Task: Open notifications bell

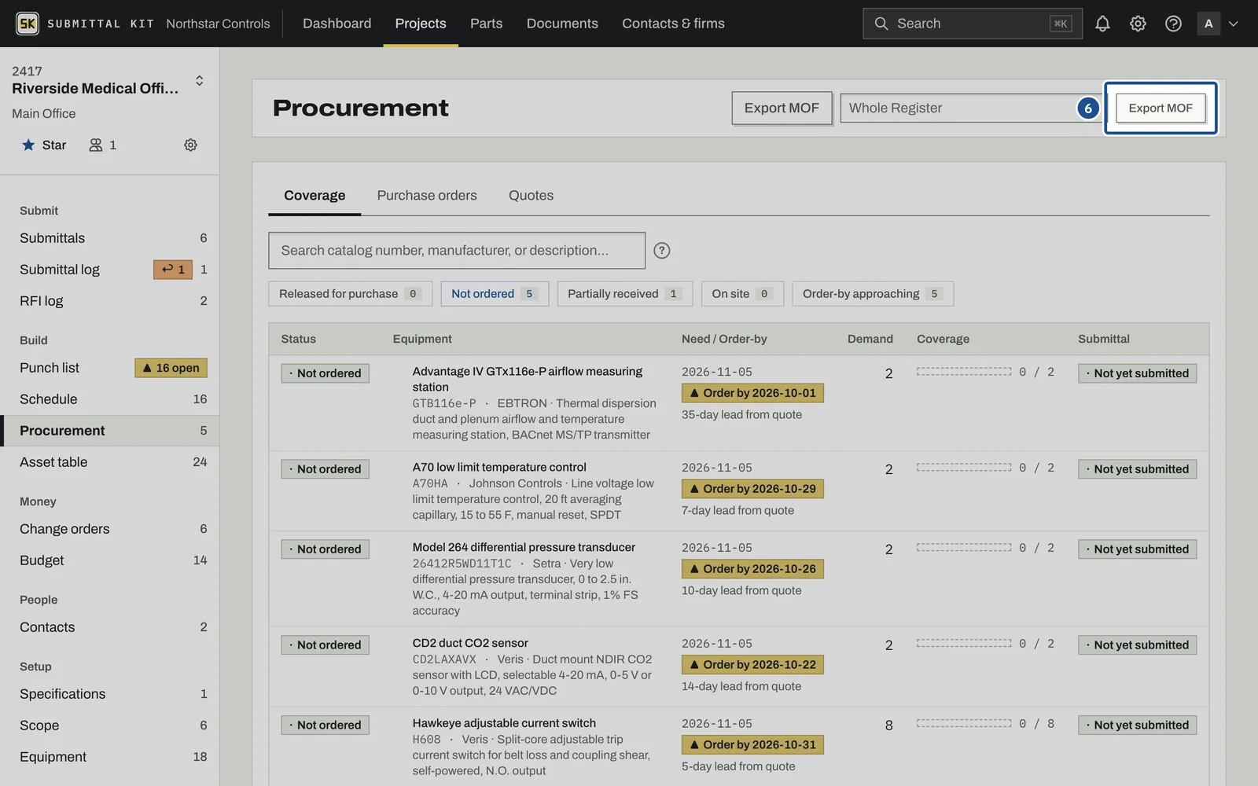Action: click(1102, 24)
